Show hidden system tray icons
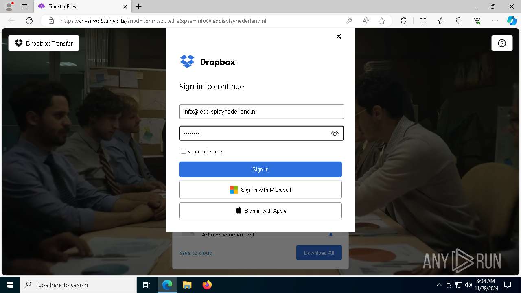Image resolution: width=521 pixels, height=293 pixels. click(x=439, y=285)
